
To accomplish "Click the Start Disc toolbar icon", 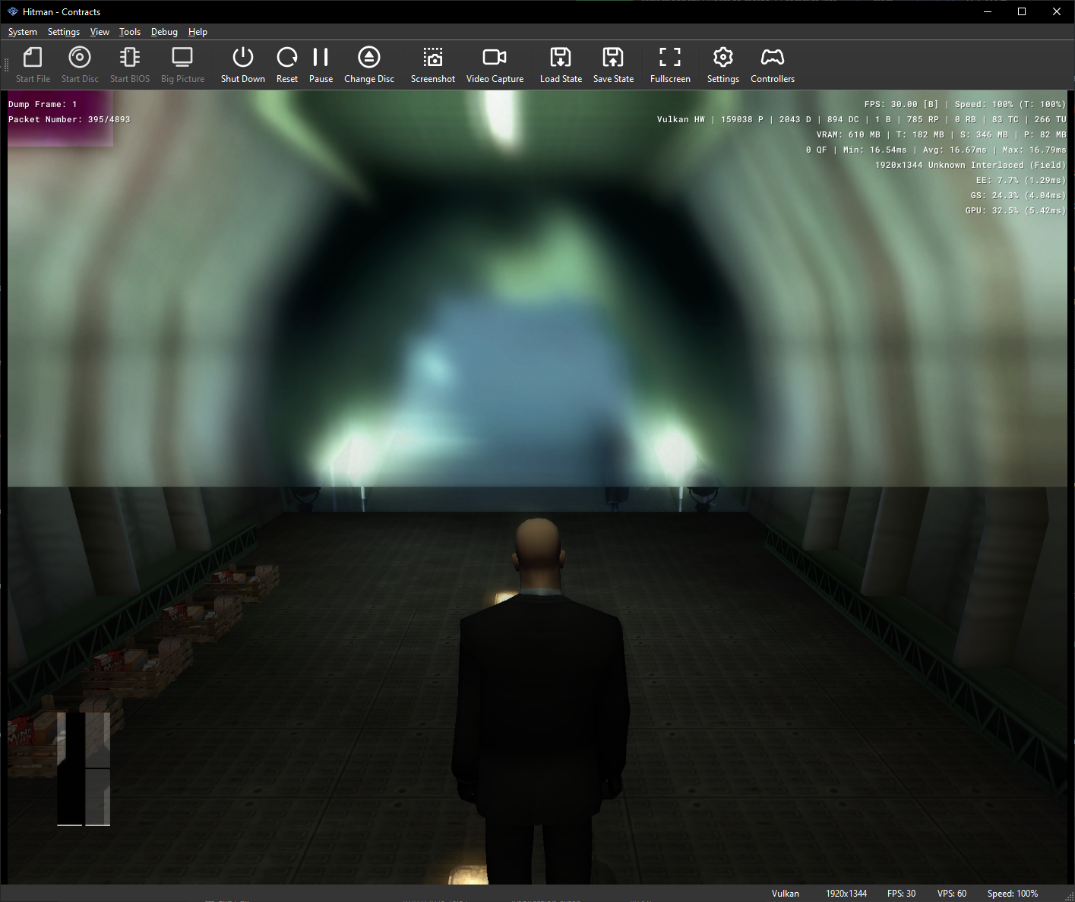I will tap(80, 65).
